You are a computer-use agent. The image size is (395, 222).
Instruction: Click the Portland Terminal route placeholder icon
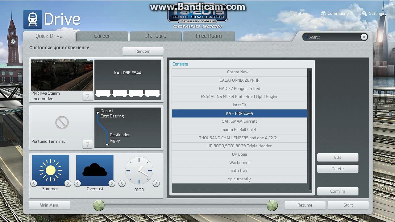click(x=62, y=122)
